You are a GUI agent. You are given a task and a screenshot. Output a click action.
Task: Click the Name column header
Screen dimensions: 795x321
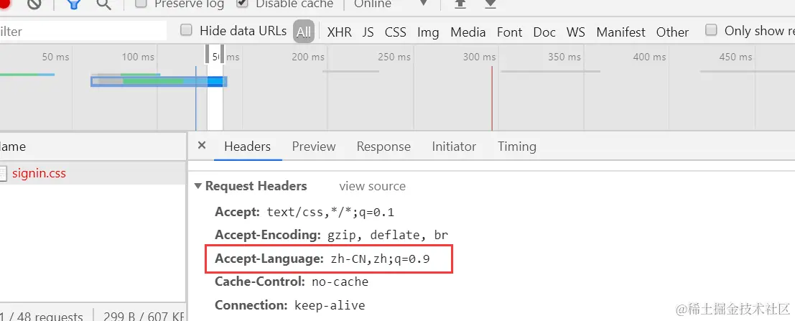tap(93, 146)
